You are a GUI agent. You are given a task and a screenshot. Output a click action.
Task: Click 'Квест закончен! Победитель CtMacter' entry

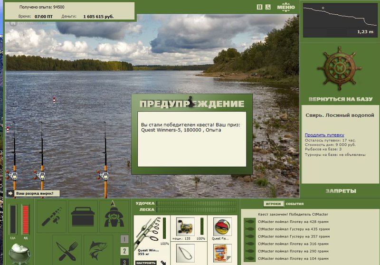tap(293, 214)
